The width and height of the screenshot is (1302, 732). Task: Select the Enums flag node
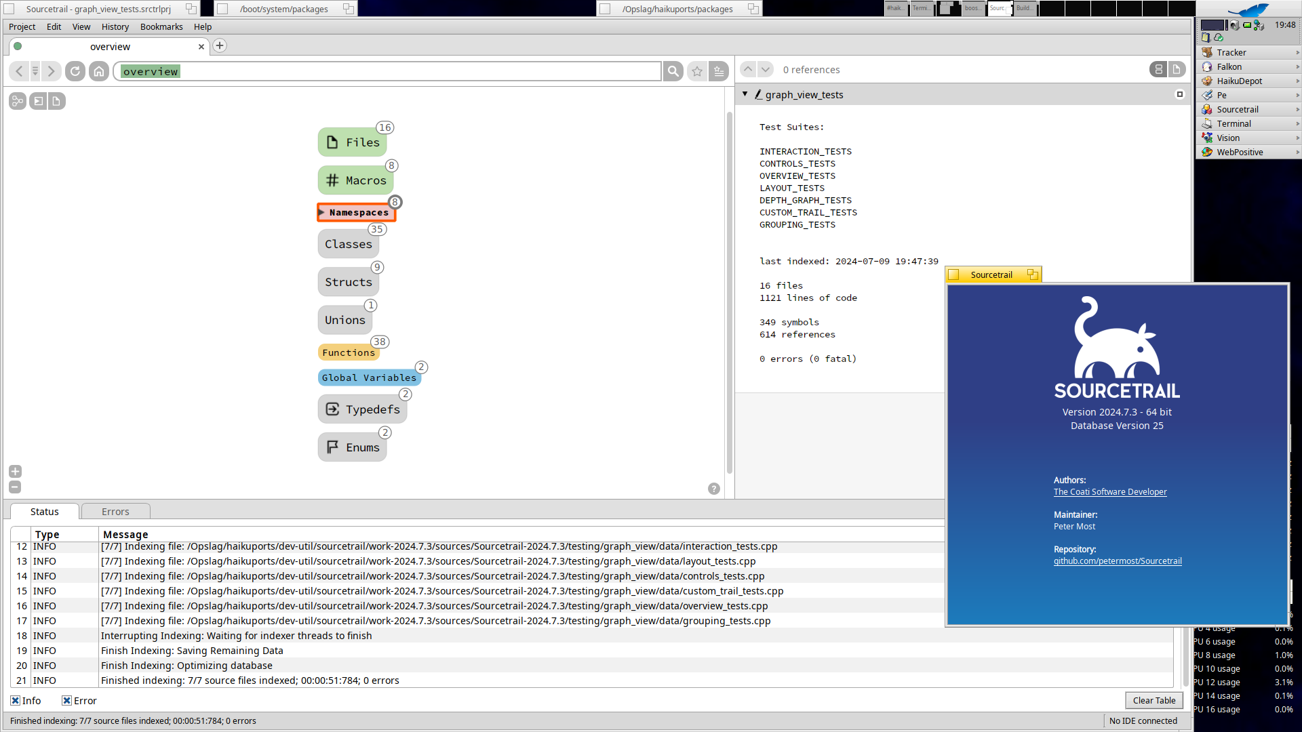pos(353,447)
